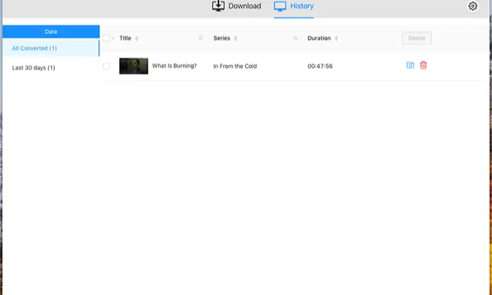
Task: Open the What Is Burning? video thumbnail
Action: [134, 66]
